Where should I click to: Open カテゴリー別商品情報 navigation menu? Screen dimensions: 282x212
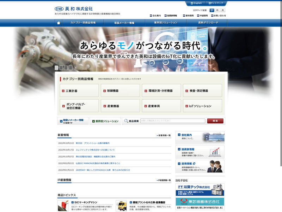pos(83,23)
